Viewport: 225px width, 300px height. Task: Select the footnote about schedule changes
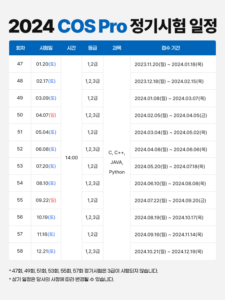[x=62, y=279]
